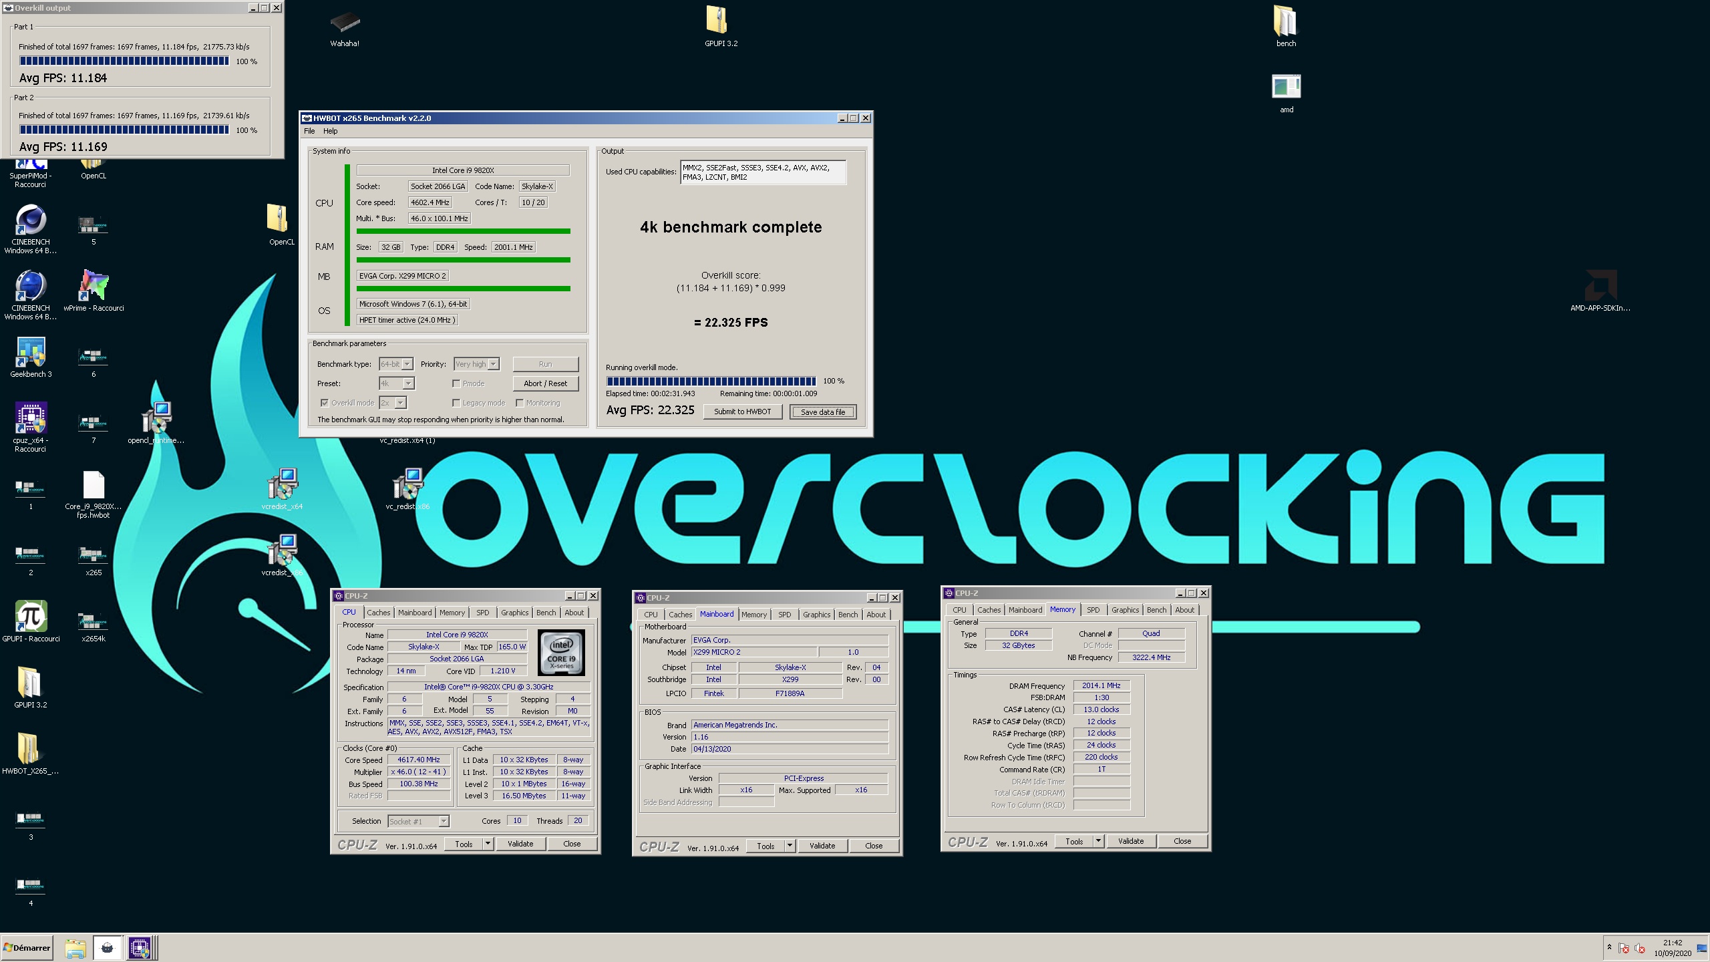
Task: Open the vc_redist x86 installer icon
Action: pos(407,490)
